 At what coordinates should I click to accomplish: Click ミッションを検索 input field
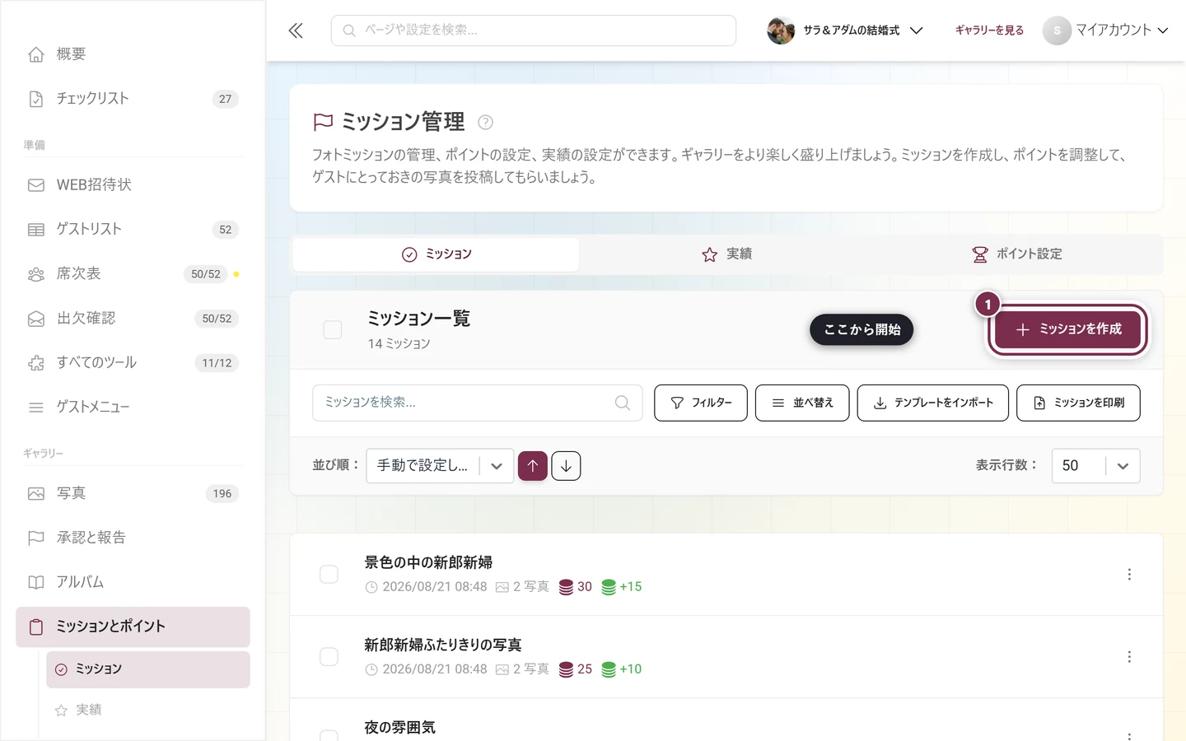478,403
